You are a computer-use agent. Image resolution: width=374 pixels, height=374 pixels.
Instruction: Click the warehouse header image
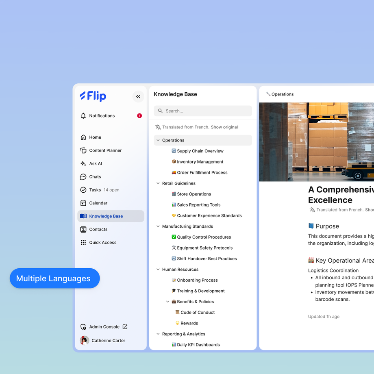point(317,142)
